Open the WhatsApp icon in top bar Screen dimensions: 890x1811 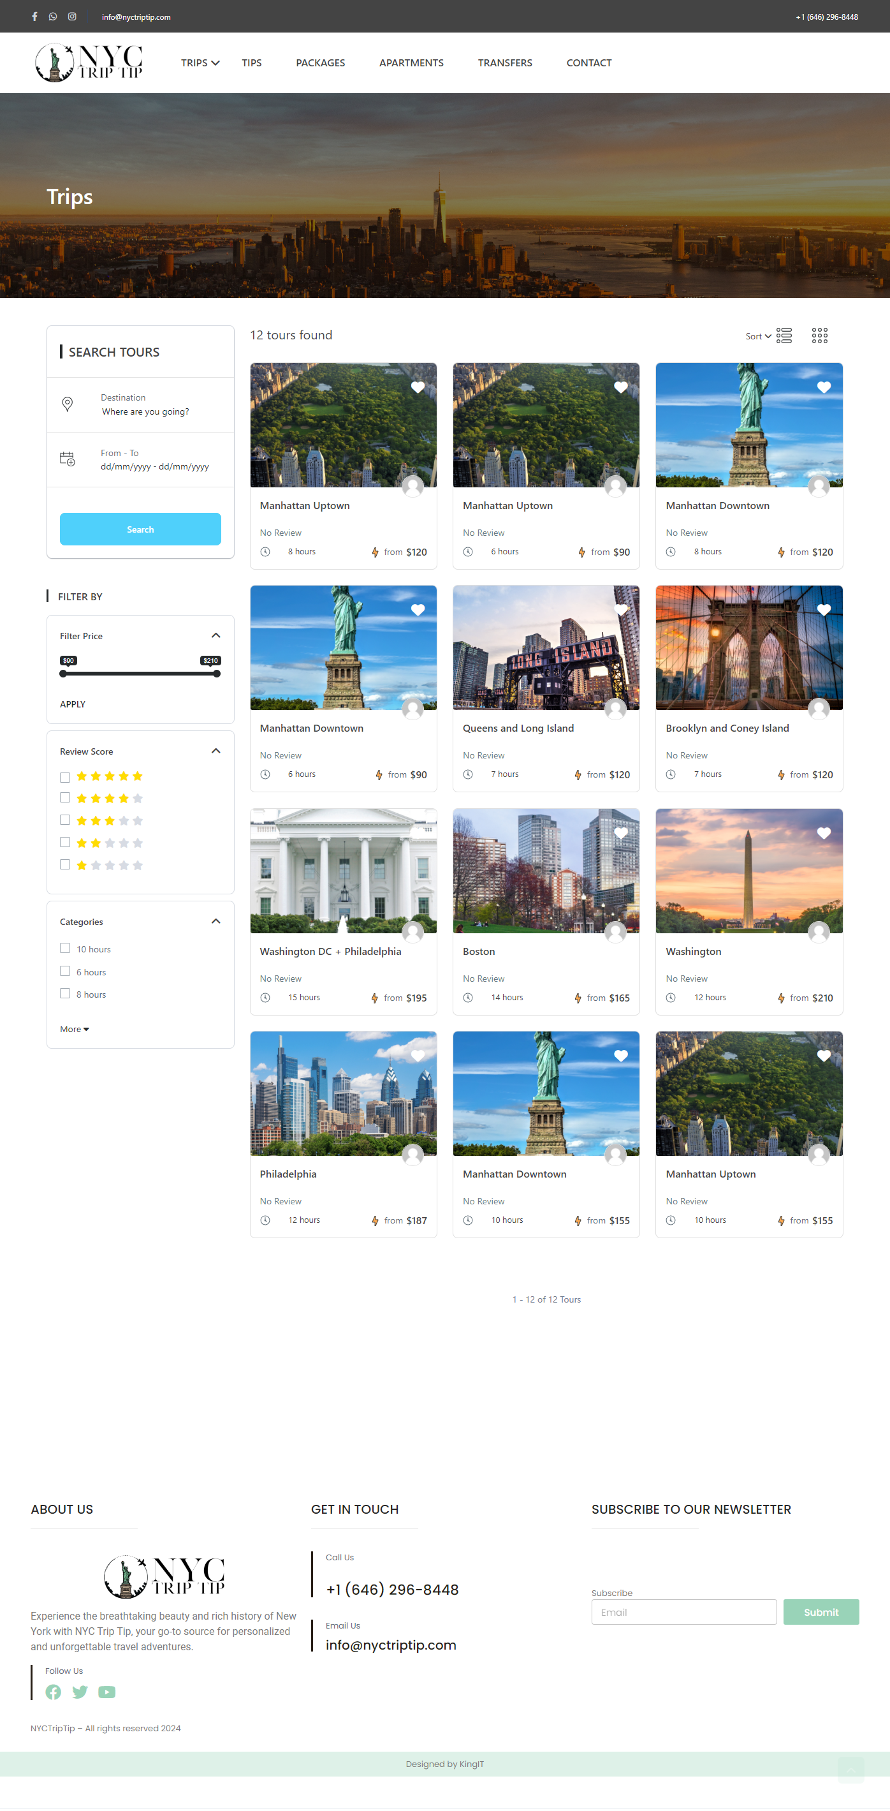pyautogui.click(x=53, y=16)
